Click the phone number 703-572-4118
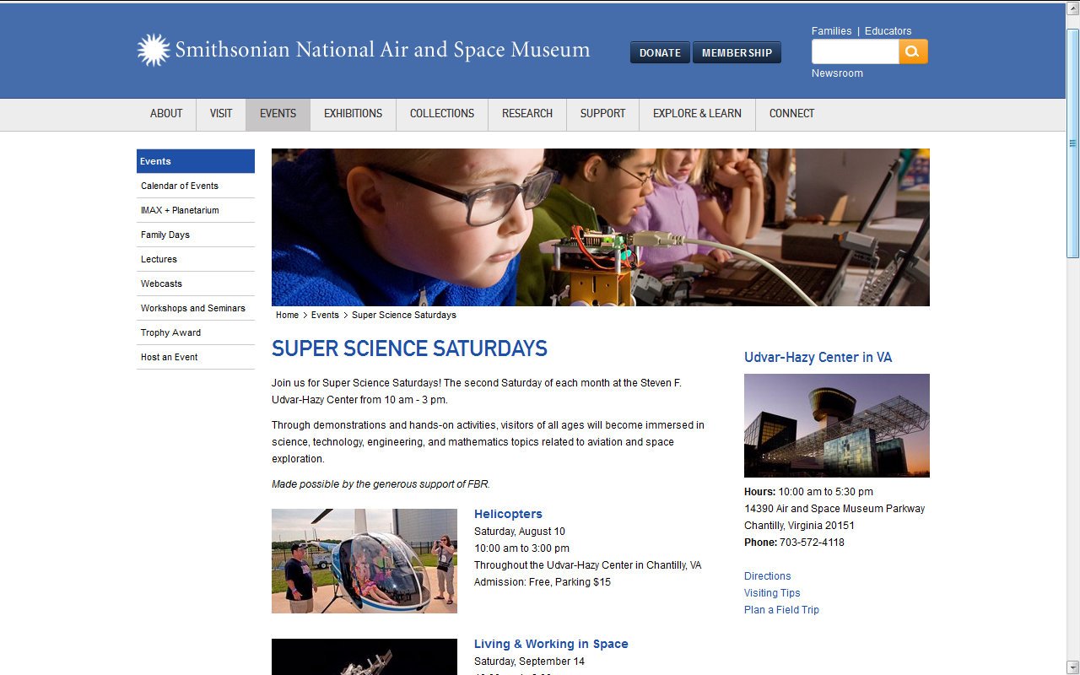Image resolution: width=1080 pixels, height=675 pixels. click(812, 543)
